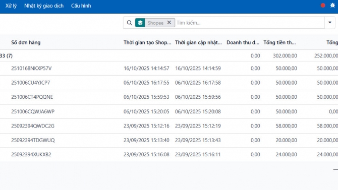Click the red recording indicator icon

tap(323, 6)
